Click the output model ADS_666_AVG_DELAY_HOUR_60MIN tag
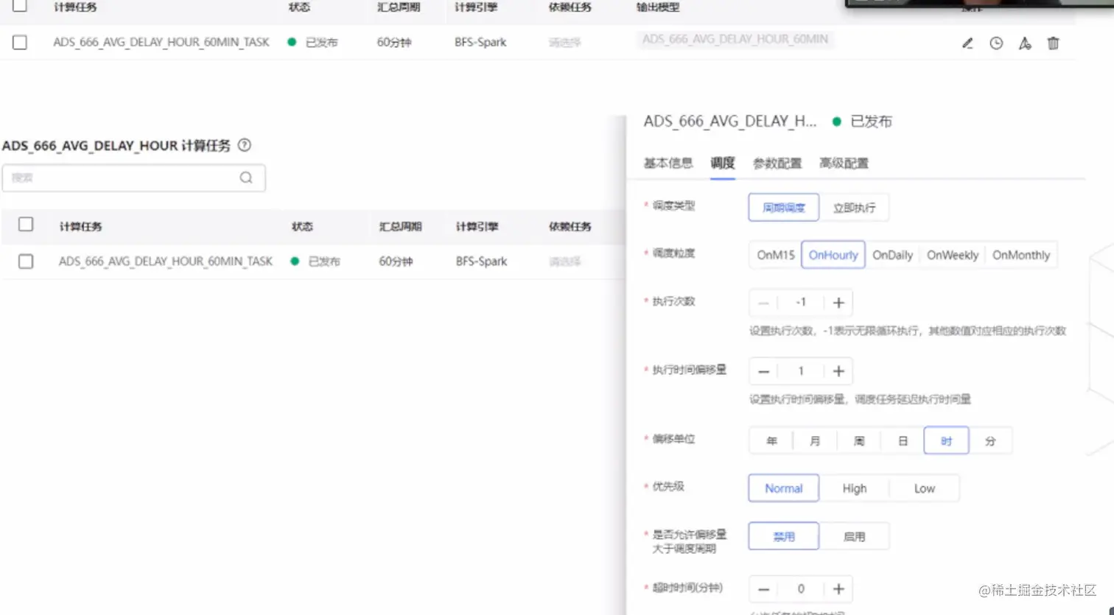Image resolution: width=1114 pixels, height=615 pixels. [735, 39]
